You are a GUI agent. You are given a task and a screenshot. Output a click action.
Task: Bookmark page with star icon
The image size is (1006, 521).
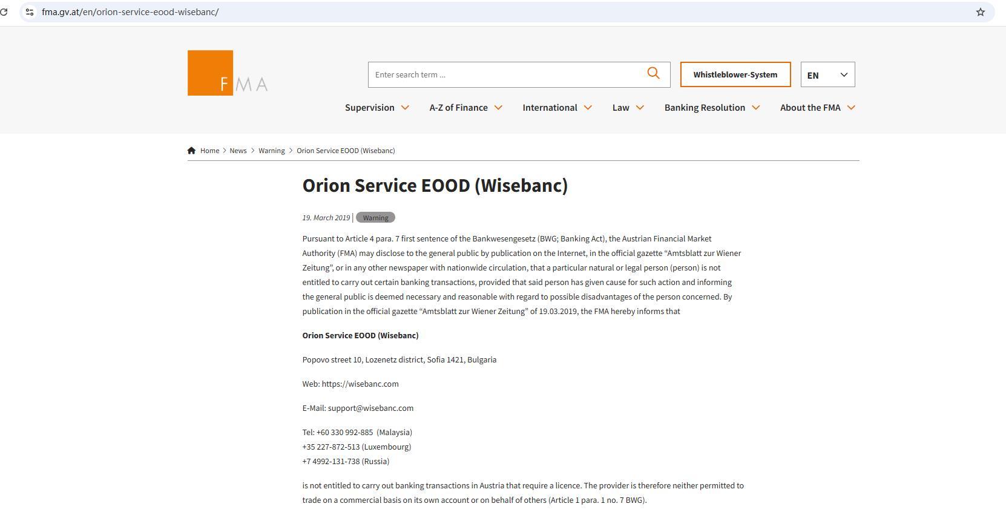(981, 12)
